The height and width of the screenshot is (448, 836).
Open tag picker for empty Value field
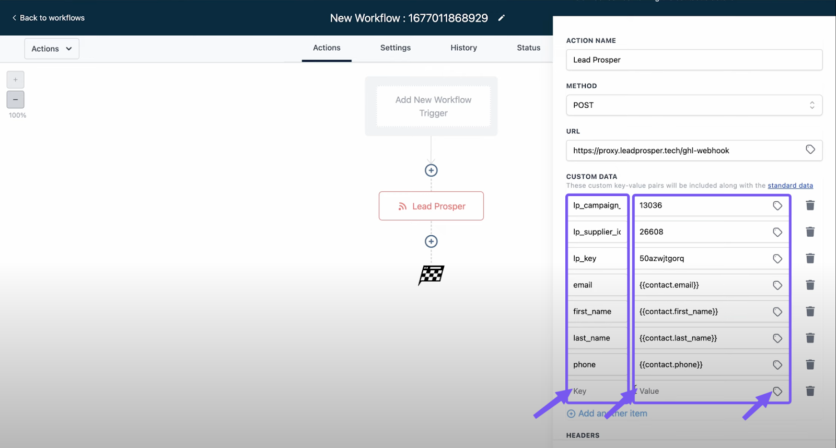tap(777, 392)
